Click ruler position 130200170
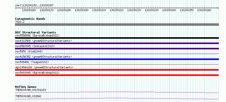The height and width of the screenshot is (102, 226). 46,10
